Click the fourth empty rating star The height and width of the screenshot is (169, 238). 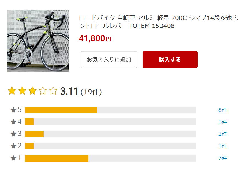point(43,91)
